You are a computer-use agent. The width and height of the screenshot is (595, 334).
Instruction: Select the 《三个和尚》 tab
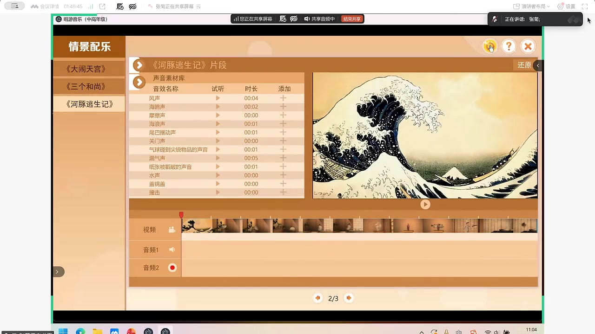coord(89,86)
